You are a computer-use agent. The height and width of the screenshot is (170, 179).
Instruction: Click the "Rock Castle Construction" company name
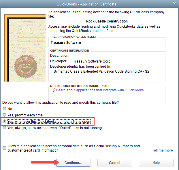pos(107,21)
